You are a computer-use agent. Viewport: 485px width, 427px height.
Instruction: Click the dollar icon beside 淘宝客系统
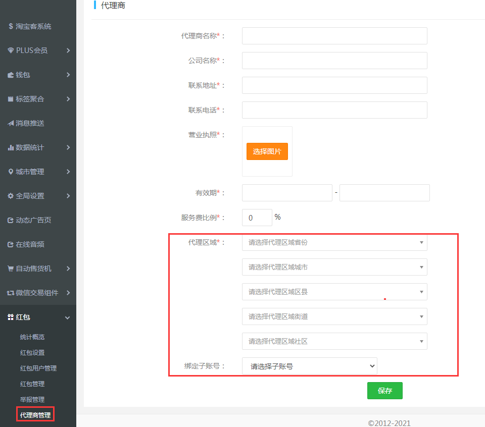point(11,26)
